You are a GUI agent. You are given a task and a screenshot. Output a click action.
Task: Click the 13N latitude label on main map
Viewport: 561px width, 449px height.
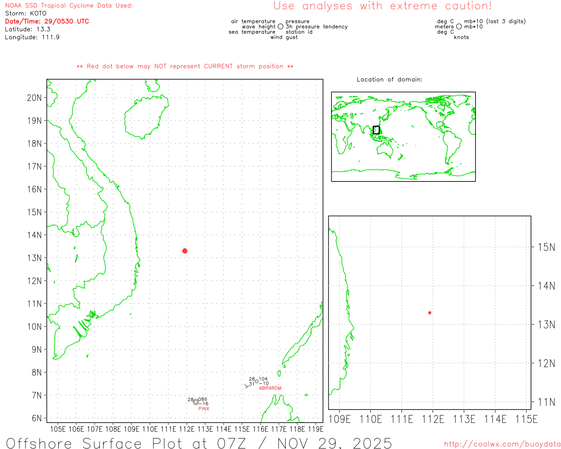pos(35,258)
